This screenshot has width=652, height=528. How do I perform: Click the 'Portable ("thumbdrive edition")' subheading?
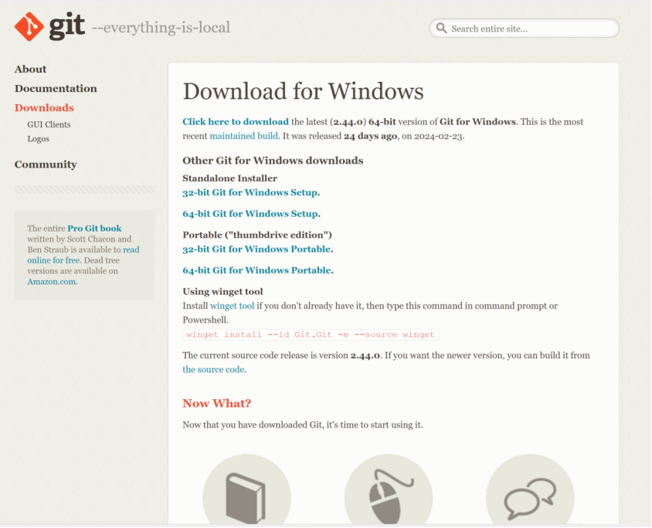tap(257, 235)
